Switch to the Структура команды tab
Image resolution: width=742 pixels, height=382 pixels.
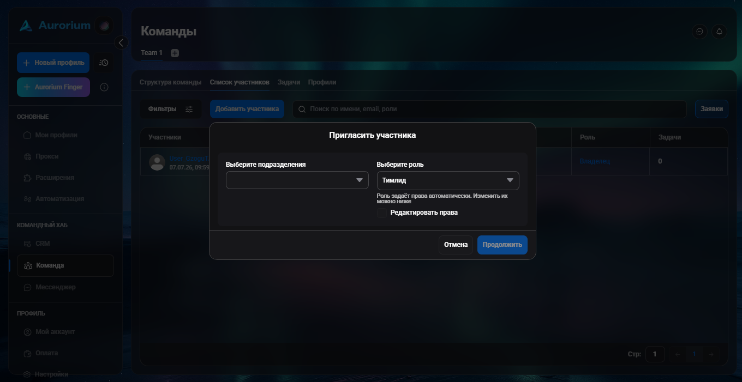170,82
